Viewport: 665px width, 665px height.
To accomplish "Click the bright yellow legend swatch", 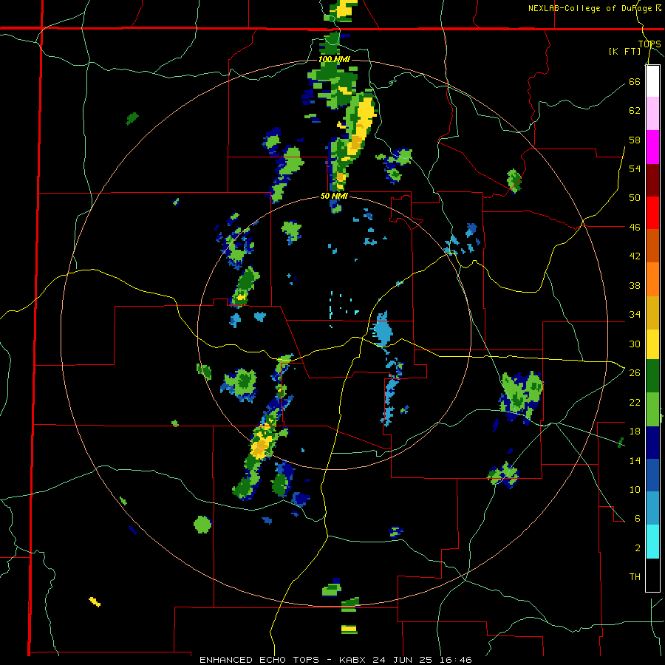I will tap(652, 344).
